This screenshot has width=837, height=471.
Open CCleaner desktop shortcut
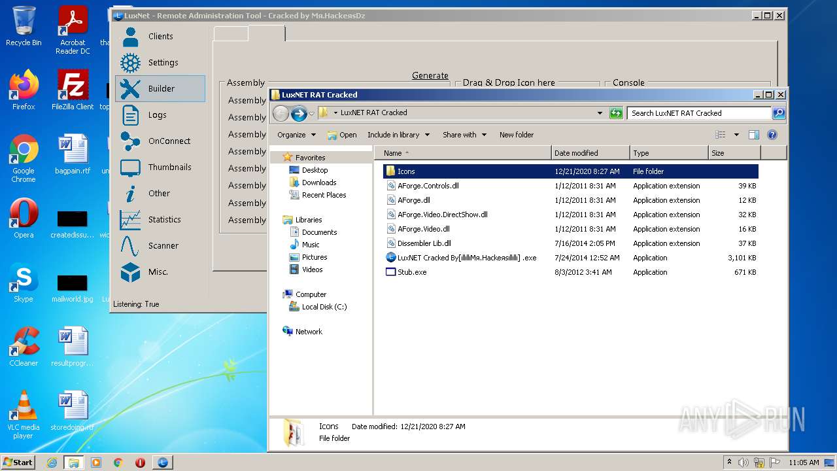pyautogui.click(x=24, y=347)
